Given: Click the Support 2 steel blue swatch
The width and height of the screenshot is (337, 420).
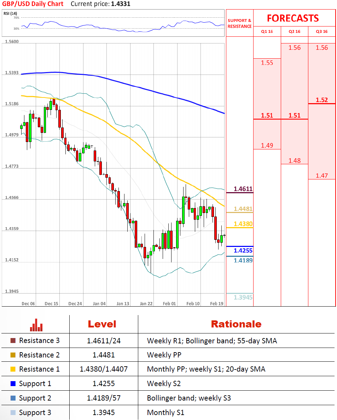Looking at the screenshot, I should click(13, 398).
